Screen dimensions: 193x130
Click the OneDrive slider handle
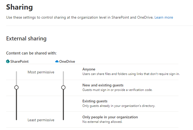(x=63, y=87)
